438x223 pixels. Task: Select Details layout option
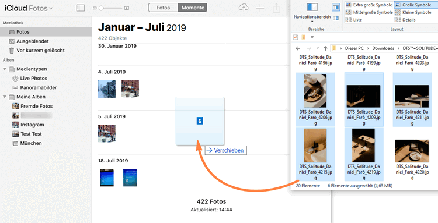[405, 20]
